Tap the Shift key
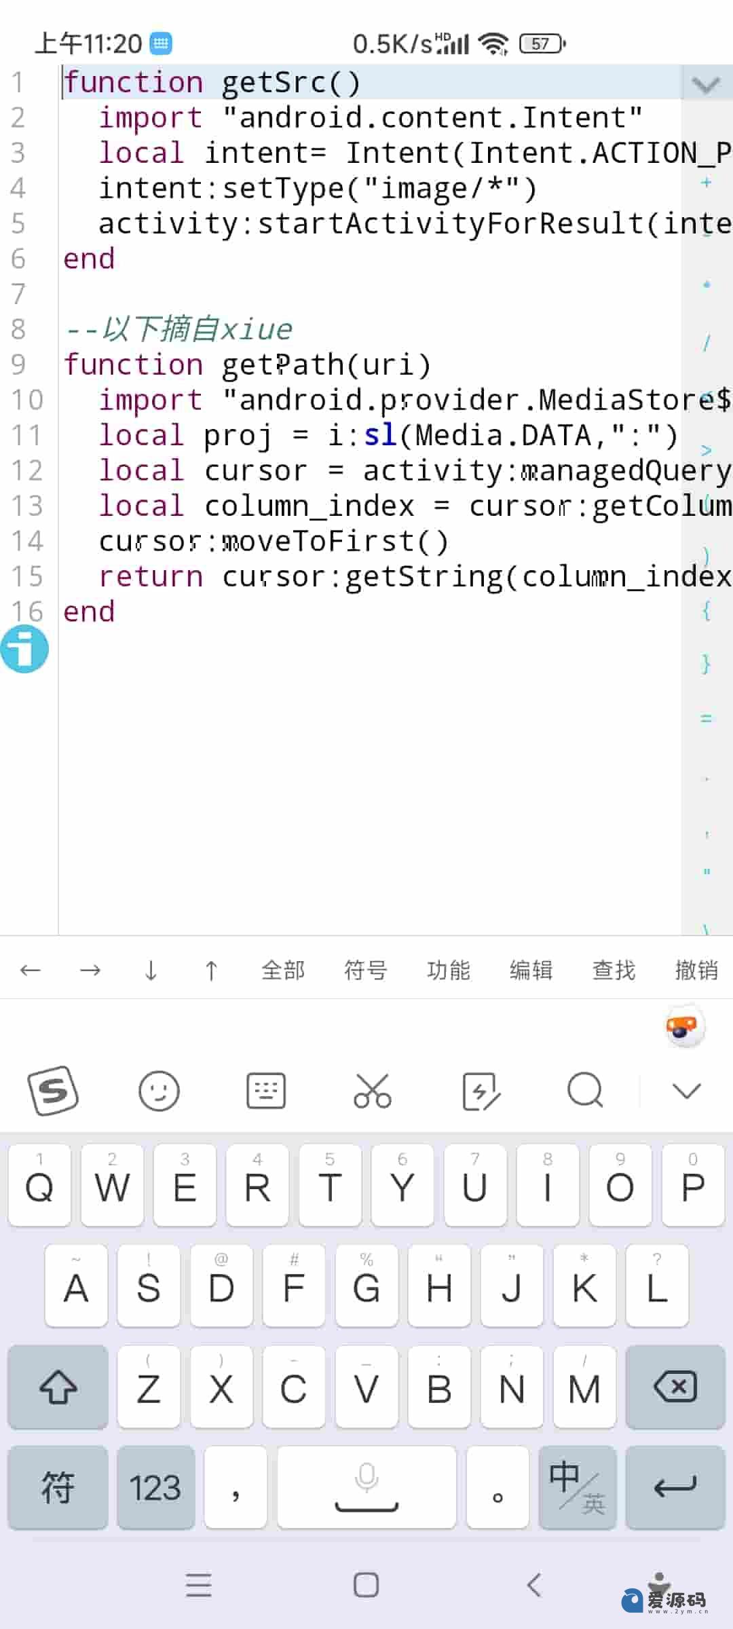 click(x=58, y=1387)
